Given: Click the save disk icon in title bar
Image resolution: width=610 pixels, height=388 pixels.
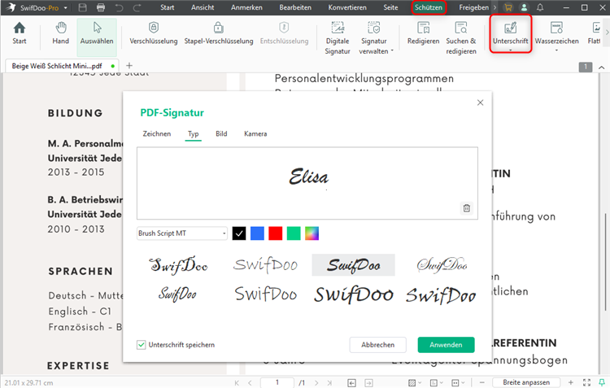Looking at the screenshot, I should click(x=82, y=7).
